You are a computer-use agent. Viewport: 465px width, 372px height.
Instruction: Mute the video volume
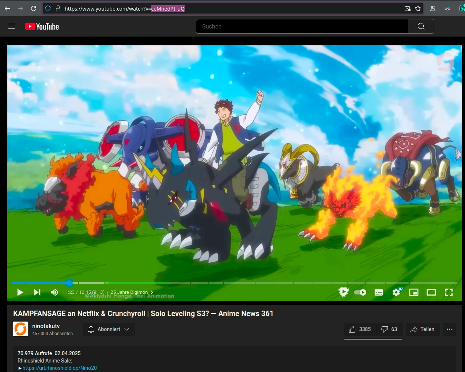point(54,292)
